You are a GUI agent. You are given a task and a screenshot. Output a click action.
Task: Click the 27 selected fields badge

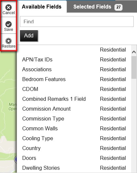118,7
